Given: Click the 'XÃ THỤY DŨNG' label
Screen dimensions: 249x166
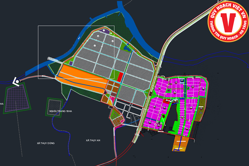Looking at the screenshot, I should [x=46, y=143].
